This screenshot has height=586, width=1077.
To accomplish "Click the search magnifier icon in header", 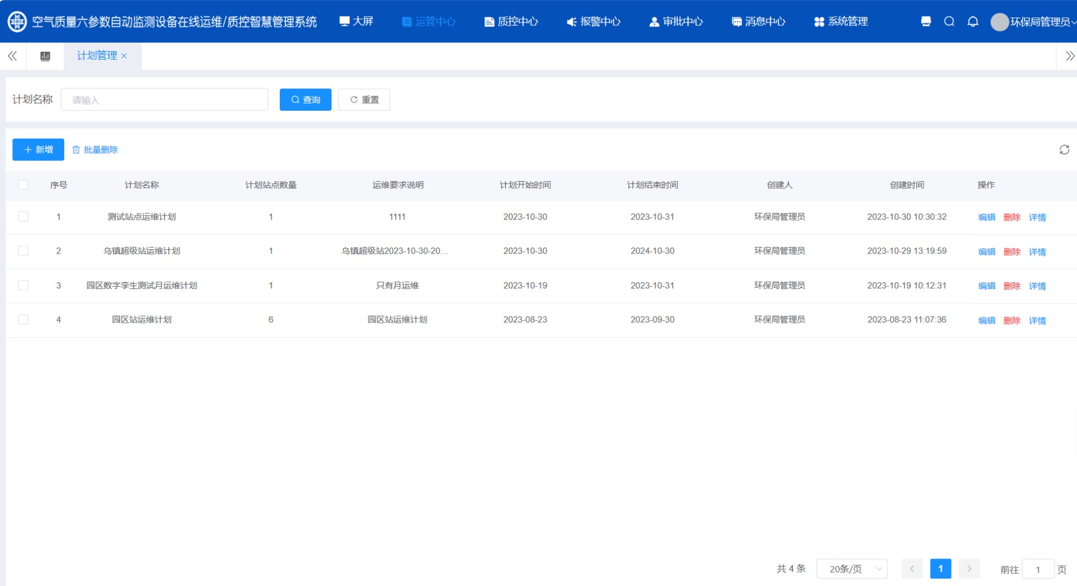I will [x=949, y=21].
